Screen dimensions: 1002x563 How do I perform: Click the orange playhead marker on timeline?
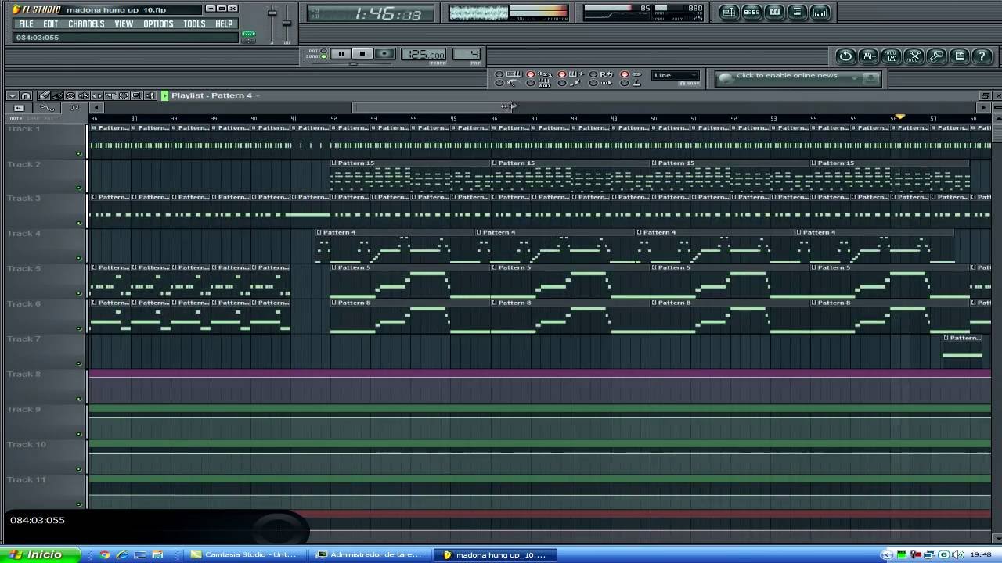899,117
